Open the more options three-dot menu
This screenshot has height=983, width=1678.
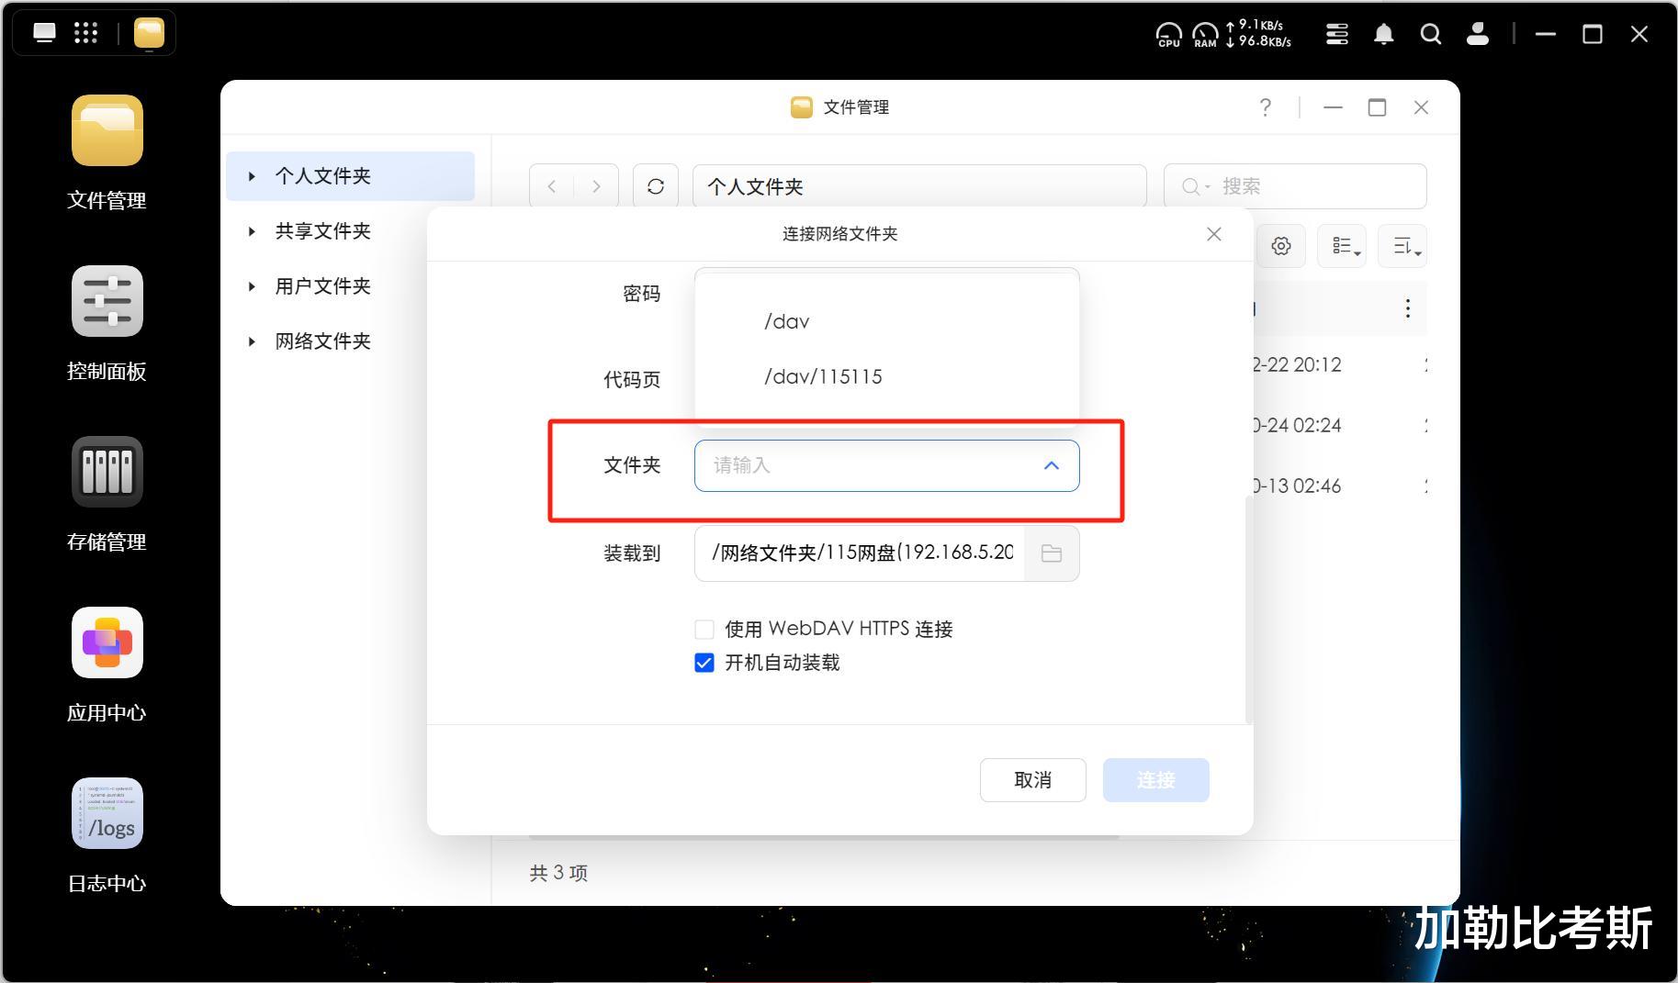tap(1407, 308)
